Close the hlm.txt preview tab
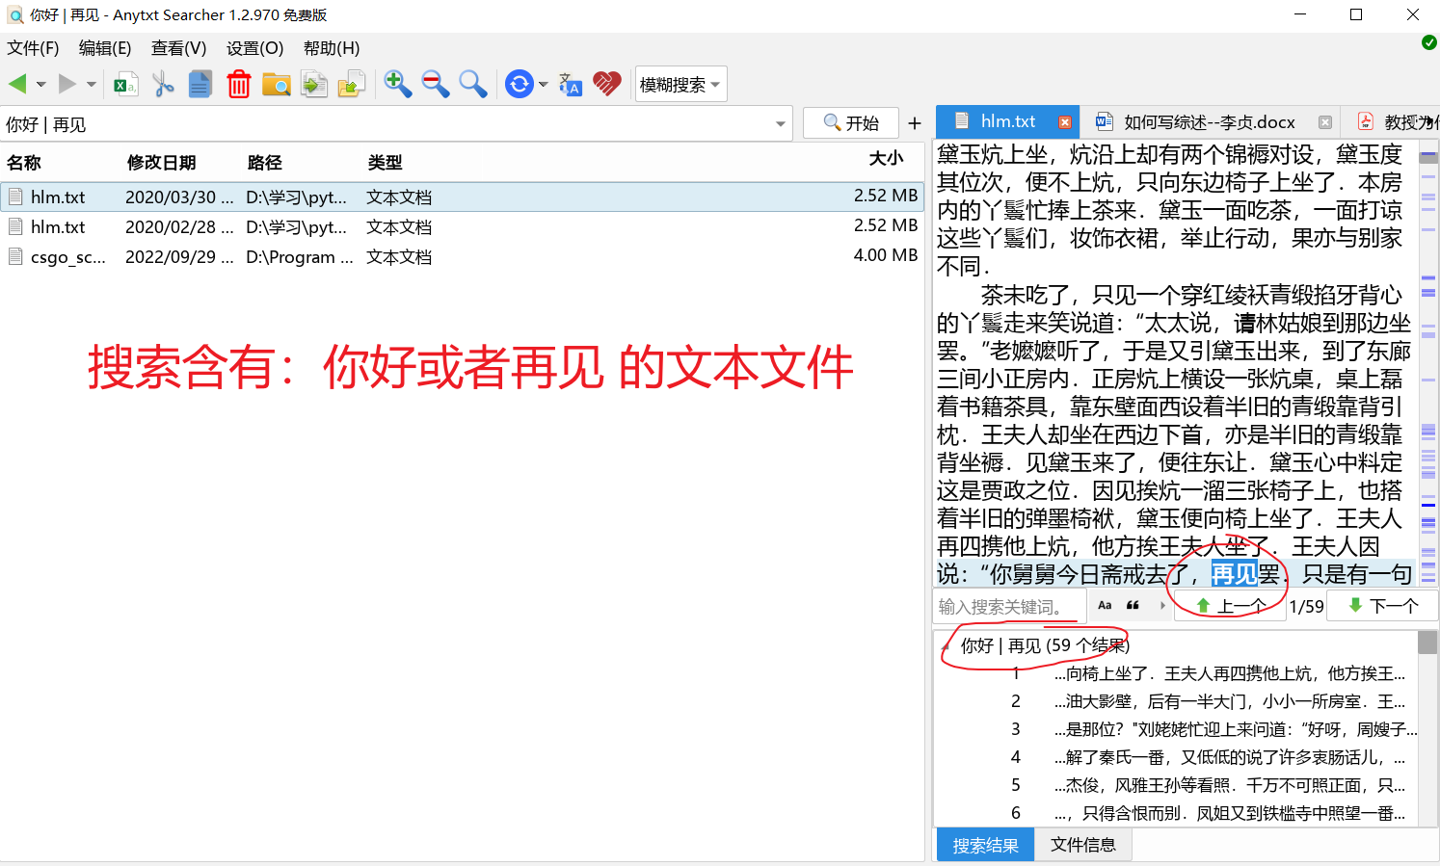This screenshot has height=866, width=1440. tap(1065, 122)
